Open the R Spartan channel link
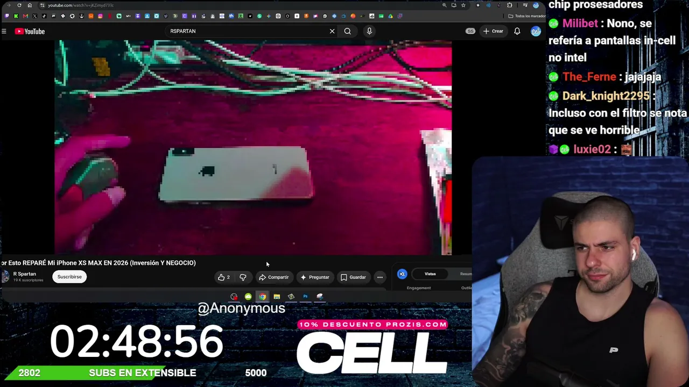 click(x=25, y=274)
